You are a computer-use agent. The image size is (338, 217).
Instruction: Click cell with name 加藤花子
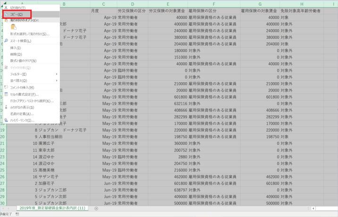(64, 184)
